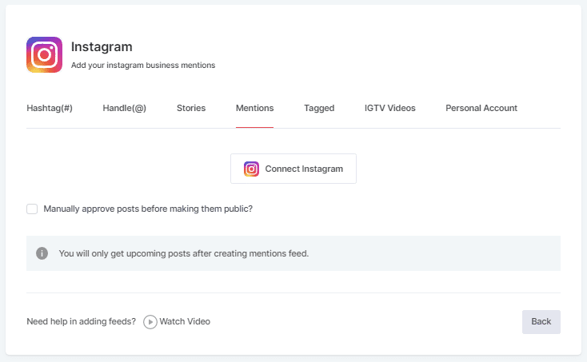The height and width of the screenshot is (362, 587).
Task: Click the small Instagram icon inside the Connect button
Action: (251, 169)
